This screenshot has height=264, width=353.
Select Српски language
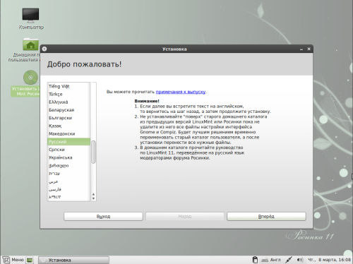tap(68, 150)
